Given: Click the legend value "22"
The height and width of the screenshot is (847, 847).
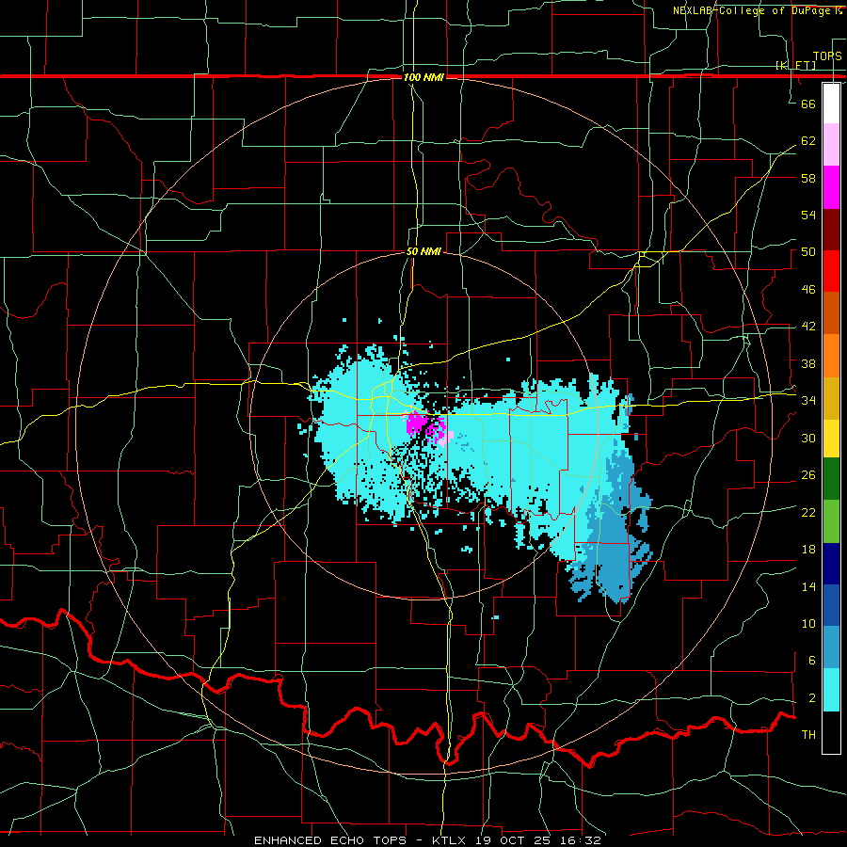Looking at the screenshot, I should click(x=808, y=512).
